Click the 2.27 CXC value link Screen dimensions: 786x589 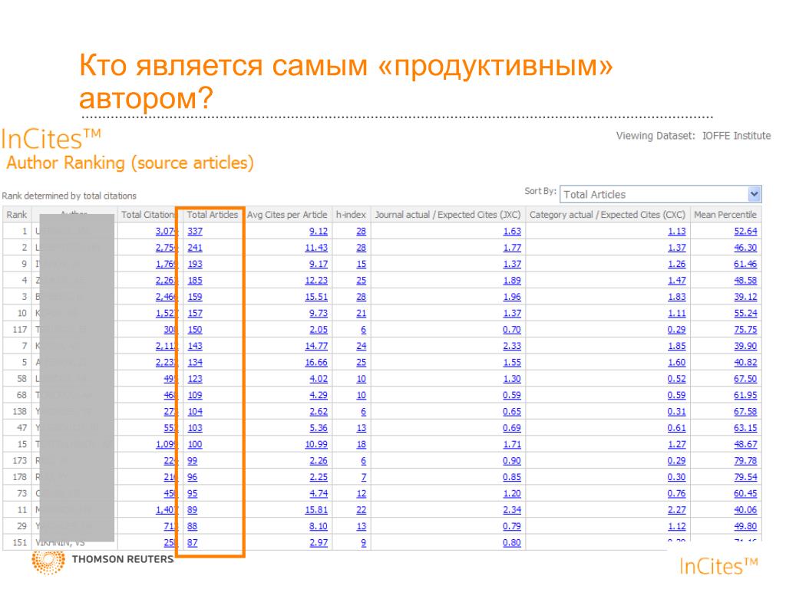[x=677, y=510]
